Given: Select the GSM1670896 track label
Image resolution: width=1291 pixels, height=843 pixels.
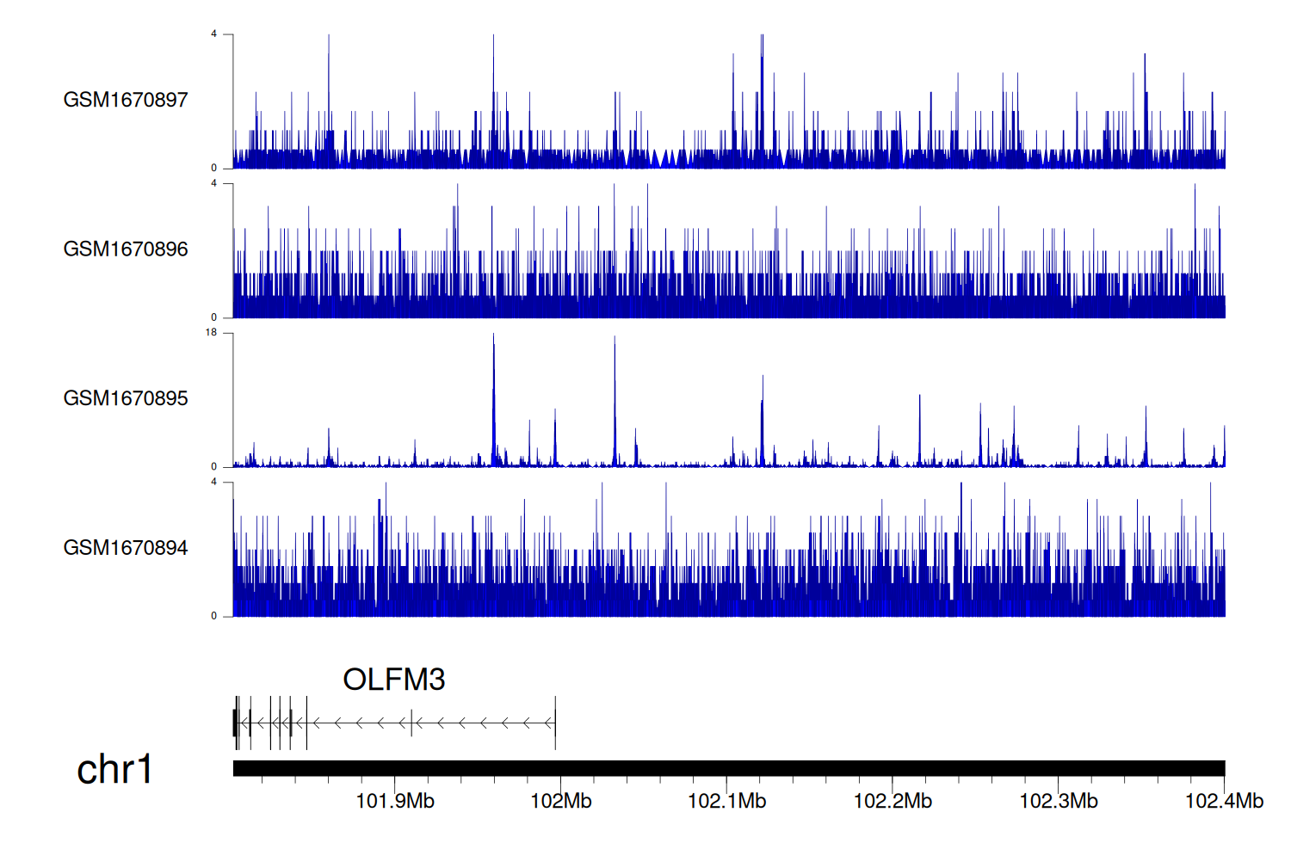Looking at the screenshot, I should click(x=126, y=249).
